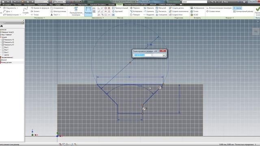This screenshot has width=260, height=146.
Task: Select the Сплайн (Spline) tool
Action: [x=26, y=11]
